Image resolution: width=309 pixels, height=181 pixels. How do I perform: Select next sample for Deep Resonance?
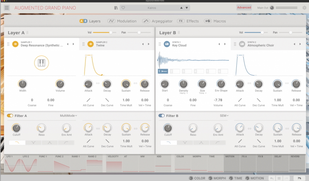73,44
